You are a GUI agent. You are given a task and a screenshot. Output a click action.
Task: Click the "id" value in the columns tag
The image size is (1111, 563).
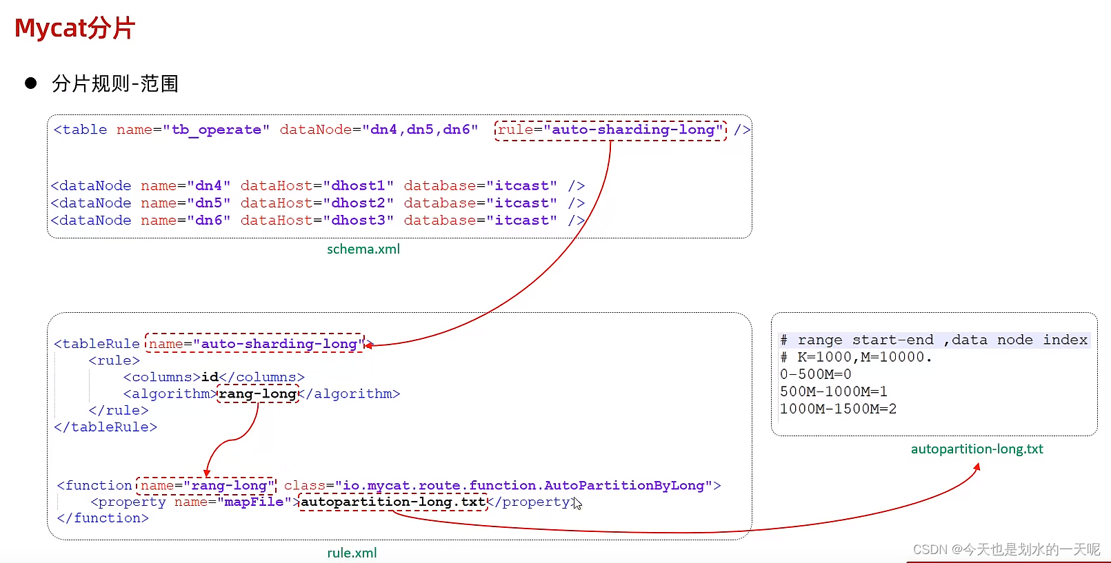point(210,377)
